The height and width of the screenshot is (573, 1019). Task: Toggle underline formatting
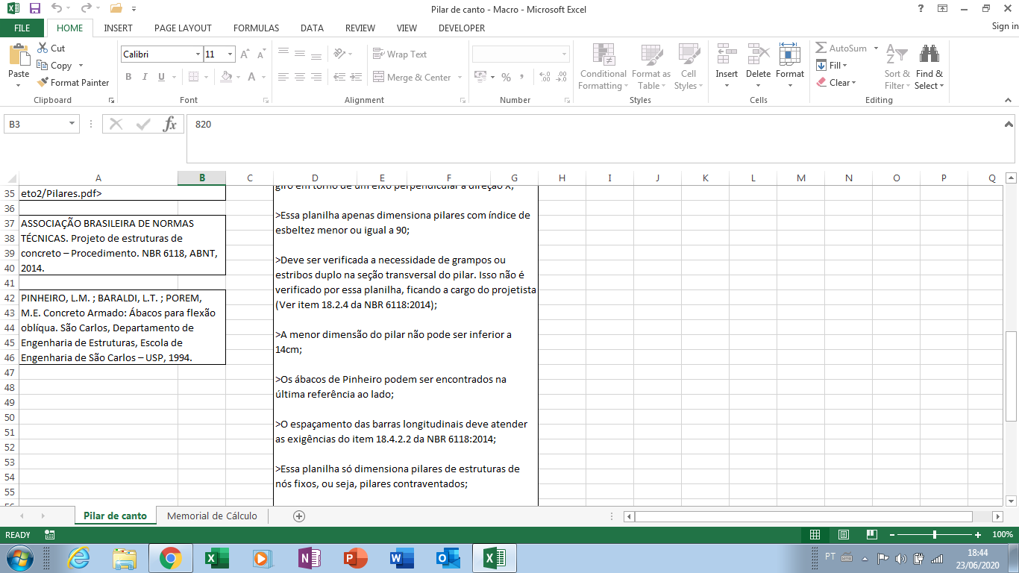(161, 77)
